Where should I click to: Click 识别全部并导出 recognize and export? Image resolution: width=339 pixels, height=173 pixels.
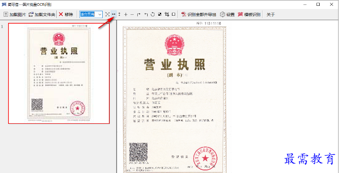pyautogui.click(x=199, y=14)
